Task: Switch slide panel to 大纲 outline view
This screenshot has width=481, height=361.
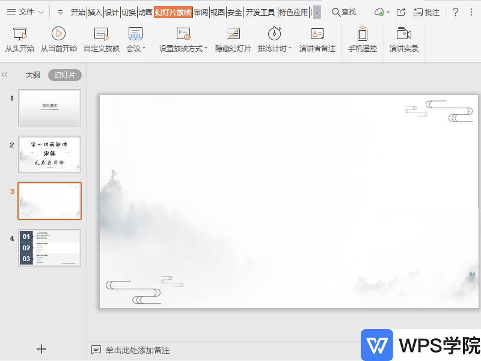Action: (x=33, y=75)
